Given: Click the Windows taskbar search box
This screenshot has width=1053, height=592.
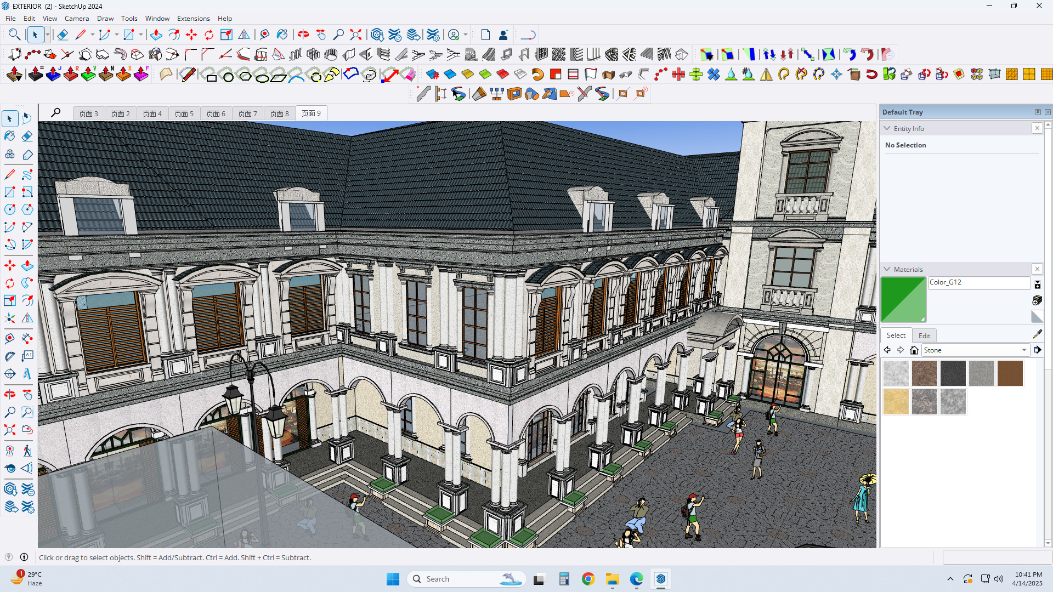Looking at the screenshot, I should click(466, 579).
